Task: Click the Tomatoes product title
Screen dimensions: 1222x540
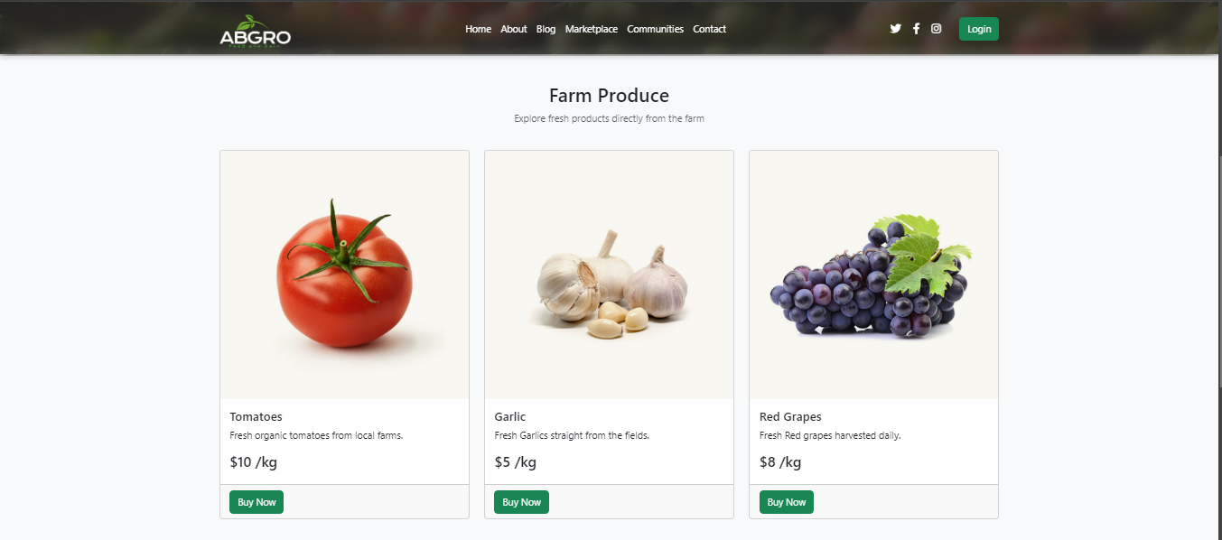Action: (256, 417)
